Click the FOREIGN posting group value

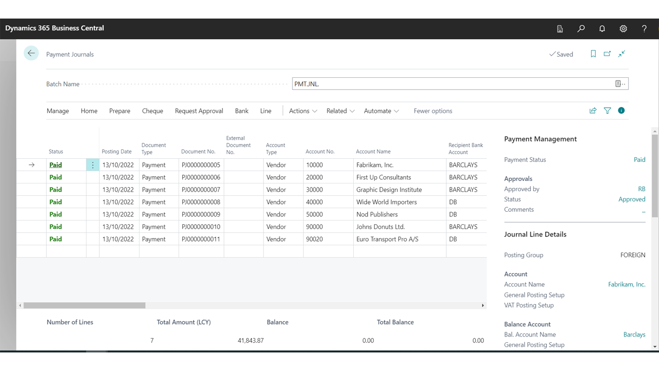click(x=633, y=255)
